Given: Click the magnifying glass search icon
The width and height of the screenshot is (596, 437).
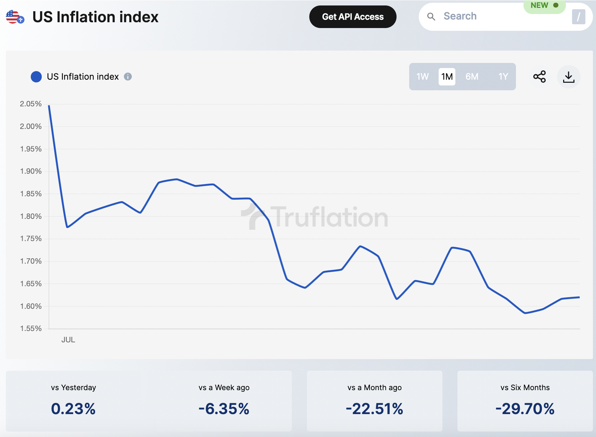Looking at the screenshot, I should (431, 16).
